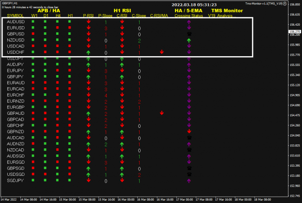
Task: Click GBPAUD row's green P-RSI up arrow
Action: [x=88, y=113]
